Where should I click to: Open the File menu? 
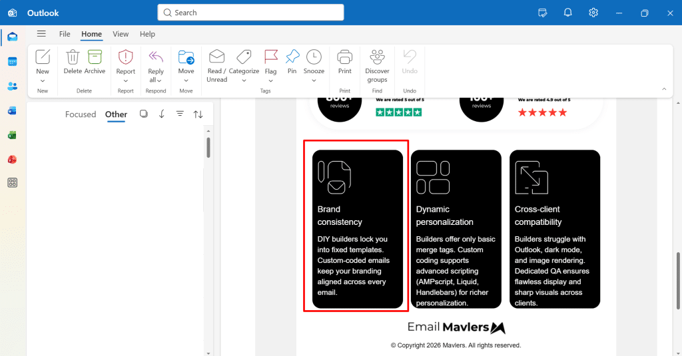coord(65,34)
